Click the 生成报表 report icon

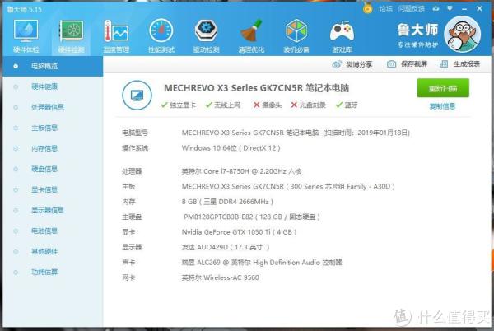(444, 64)
